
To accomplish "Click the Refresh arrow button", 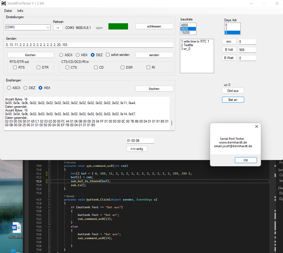I will [58, 28].
